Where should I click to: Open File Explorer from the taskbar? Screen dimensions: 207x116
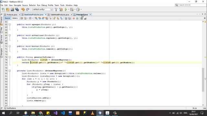pos(33,113)
